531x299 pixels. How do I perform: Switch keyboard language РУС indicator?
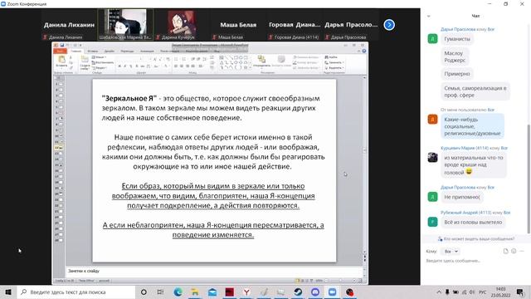483,292
